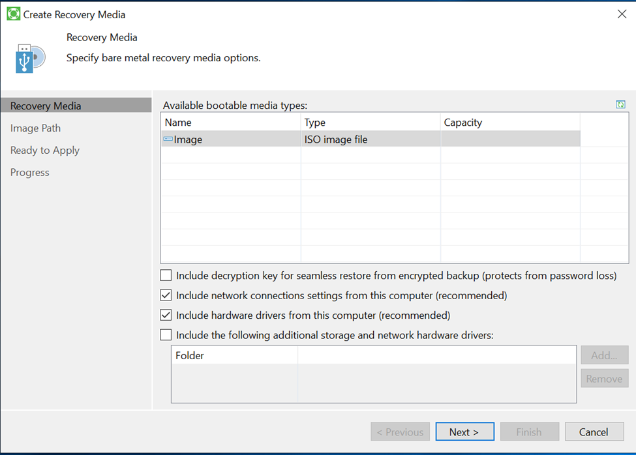Click the drive icon beside Image

tap(168, 139)
